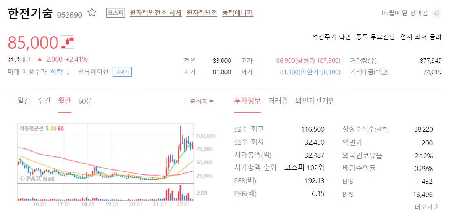The image size is (449, 217).
Task: Click the orange 20 moving average label
Action: (53, 129)
